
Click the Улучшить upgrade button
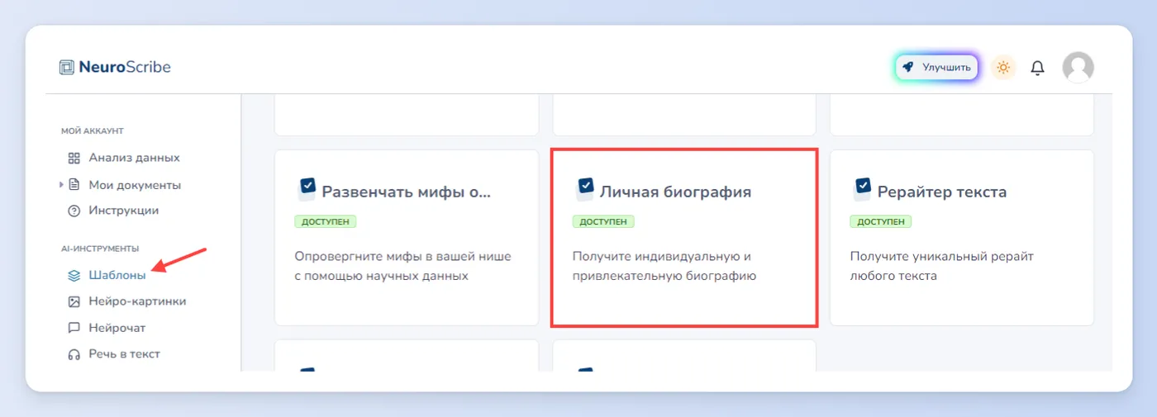937,67
